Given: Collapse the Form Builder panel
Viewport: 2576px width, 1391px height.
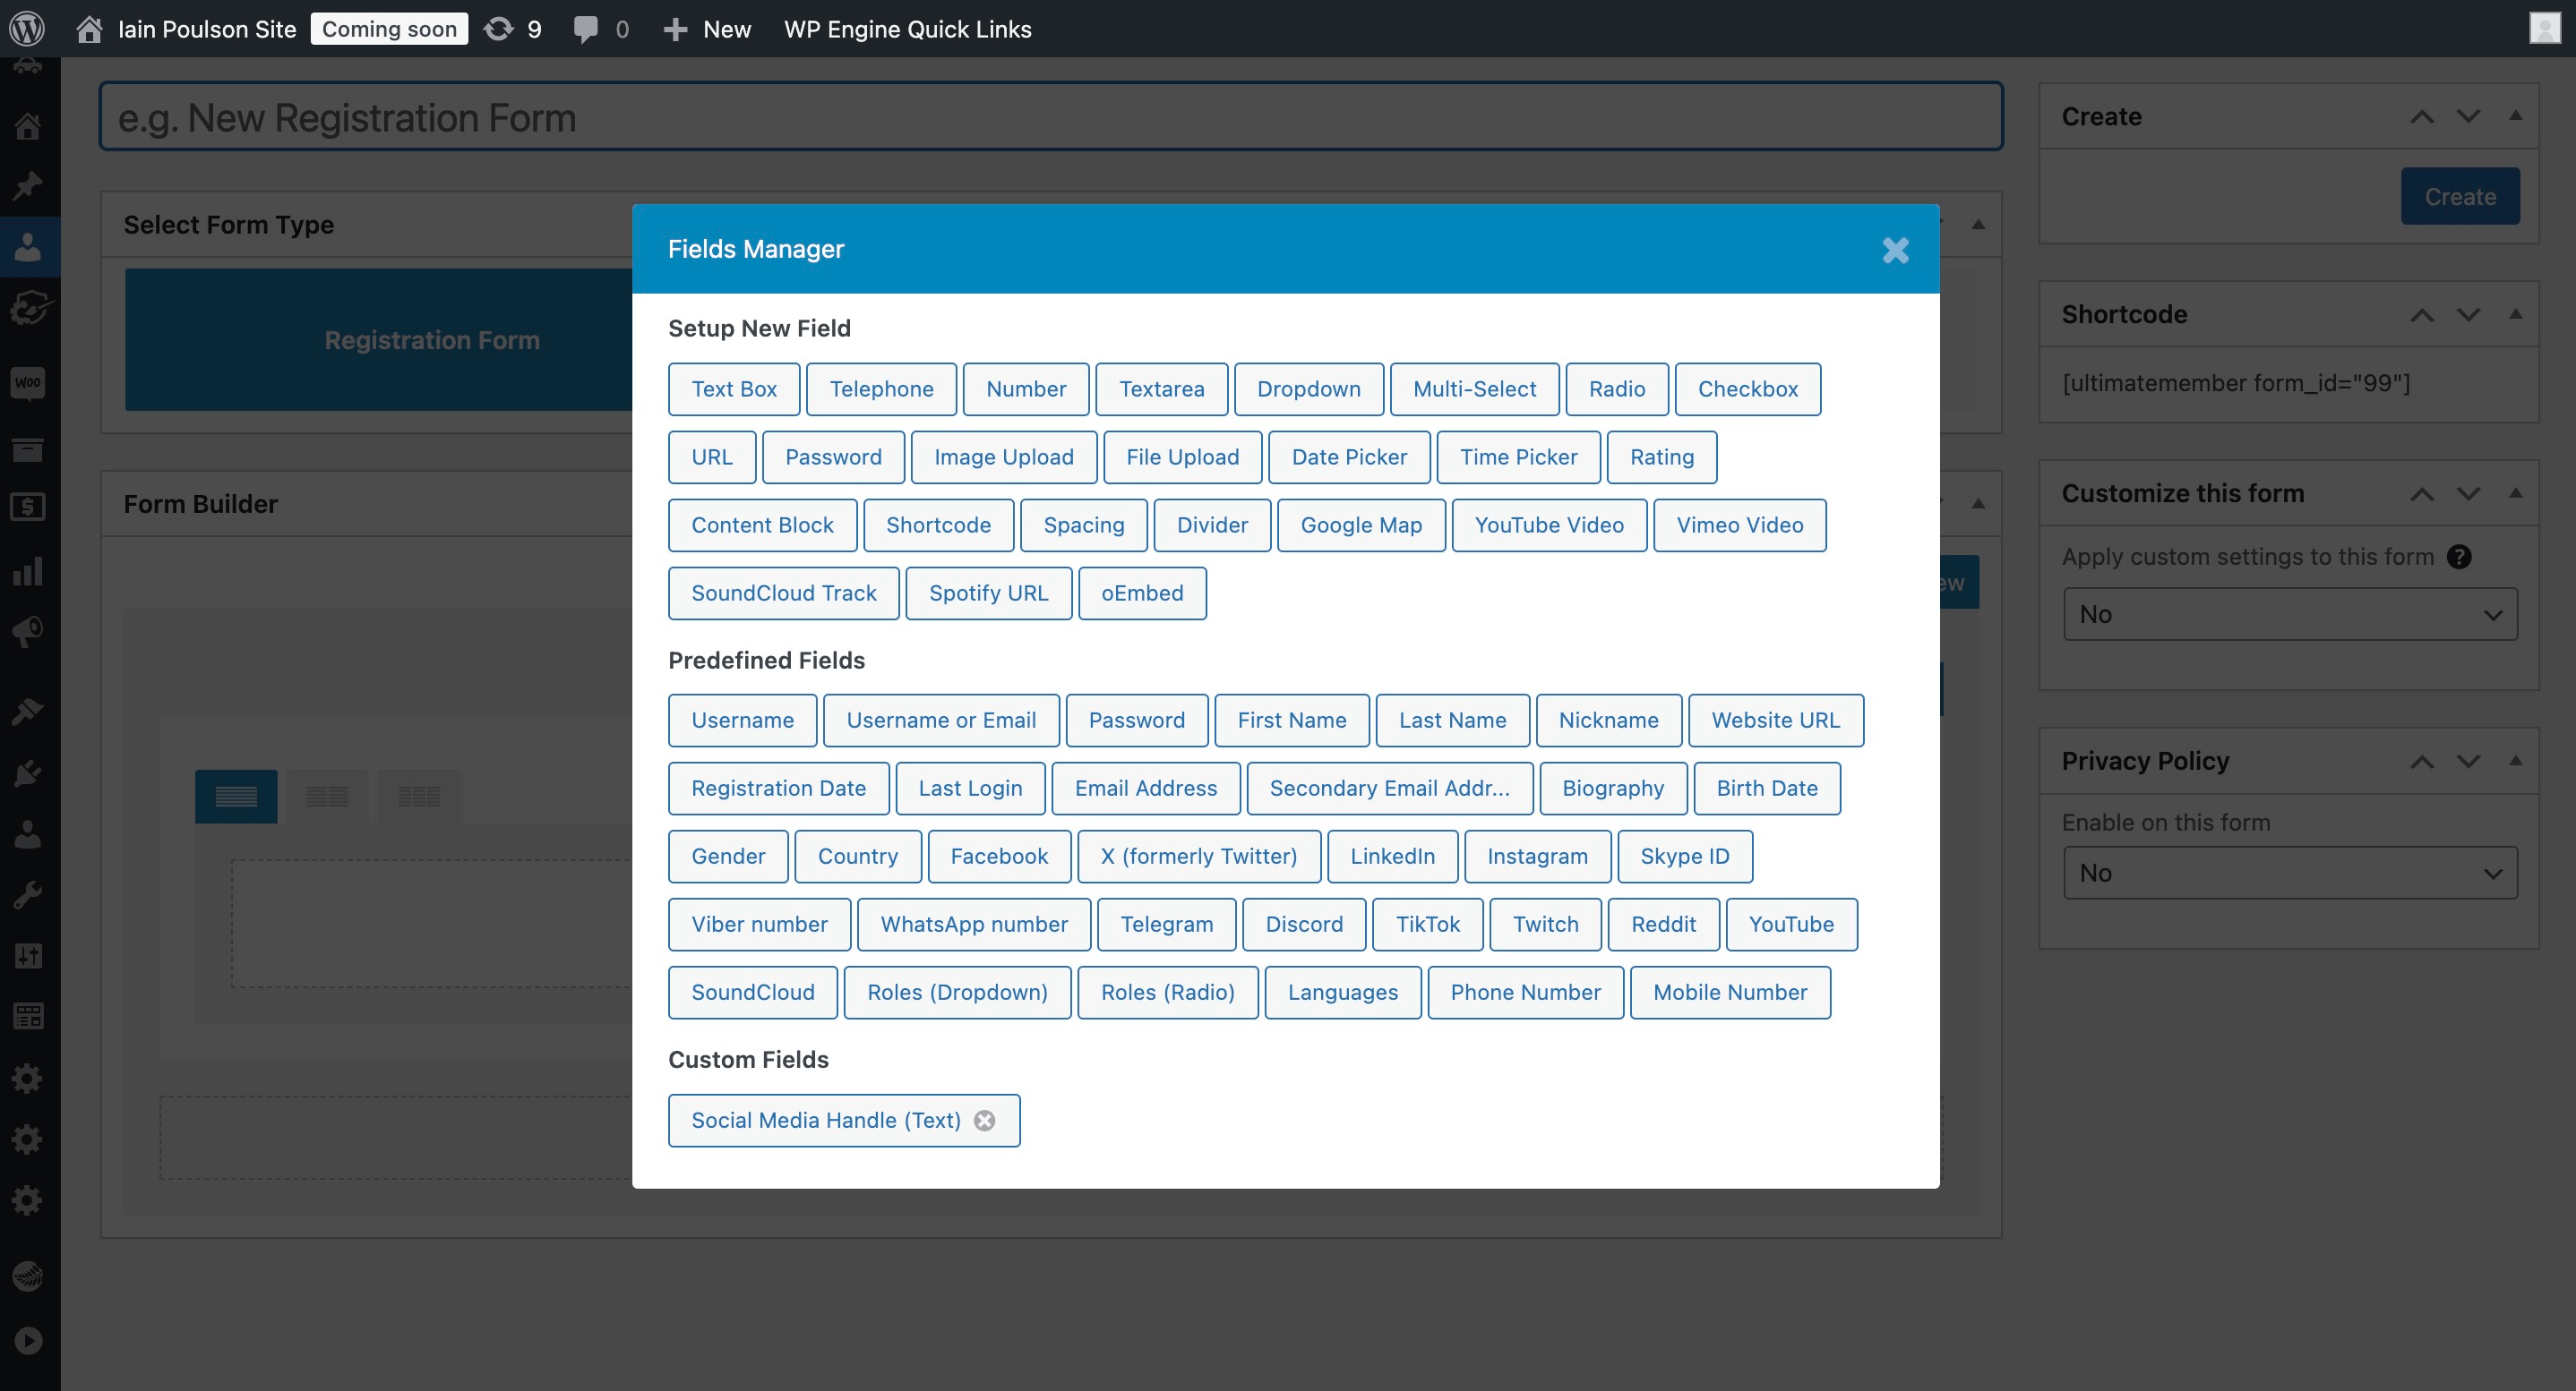Looking at the screenshot, I should pyautogui.click(x=1978, y=504).
